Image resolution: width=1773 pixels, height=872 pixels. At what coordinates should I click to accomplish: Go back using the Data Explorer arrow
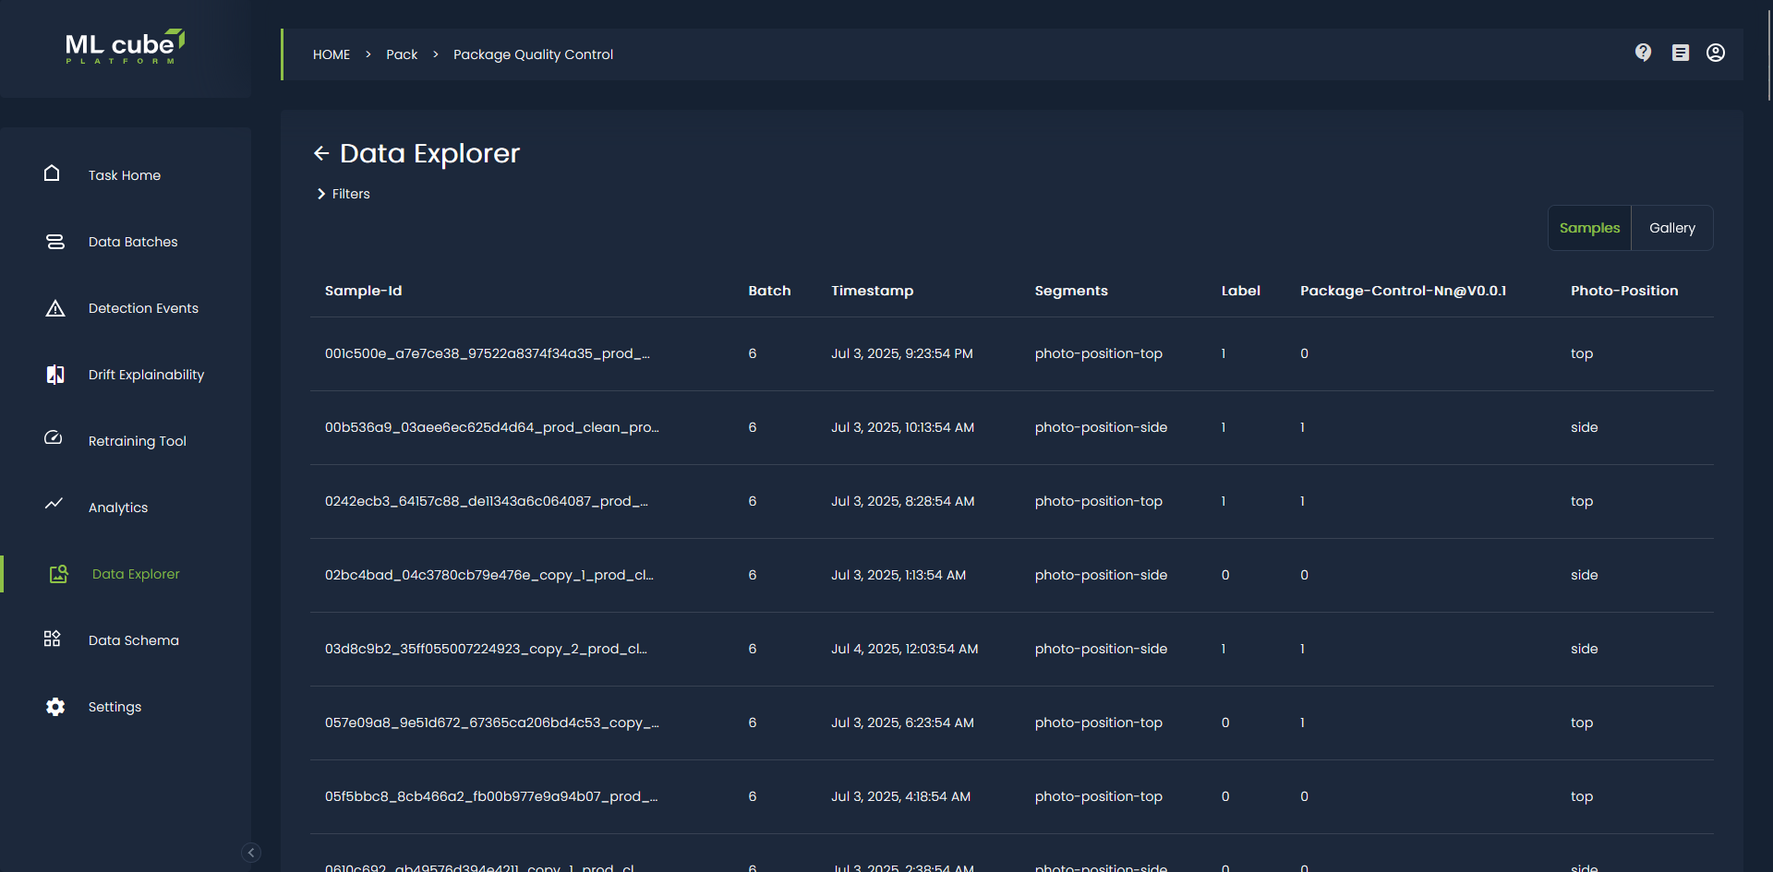pos(321,153)
